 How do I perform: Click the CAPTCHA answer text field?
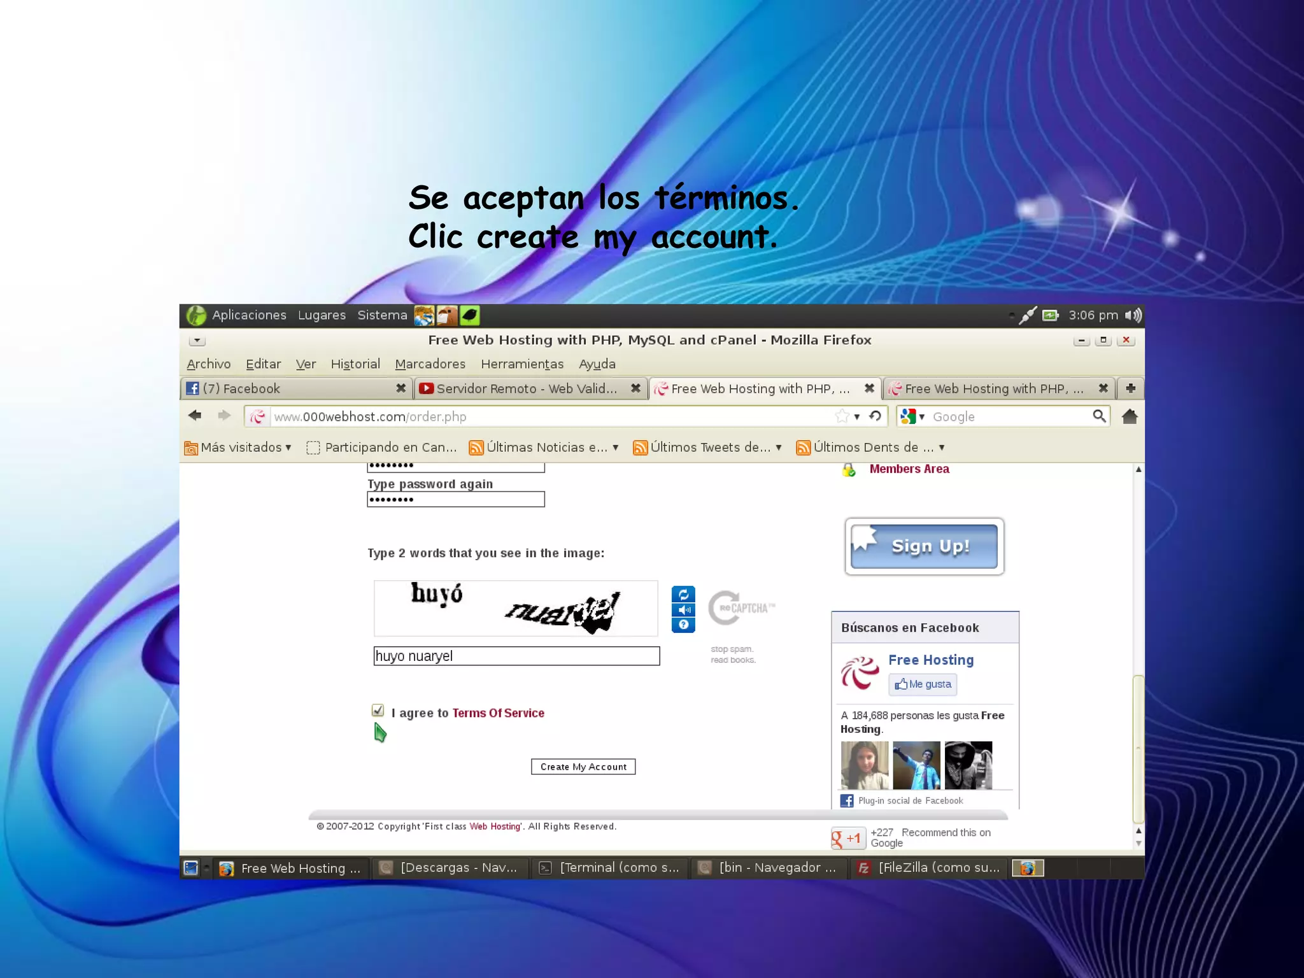click(516, 656)
